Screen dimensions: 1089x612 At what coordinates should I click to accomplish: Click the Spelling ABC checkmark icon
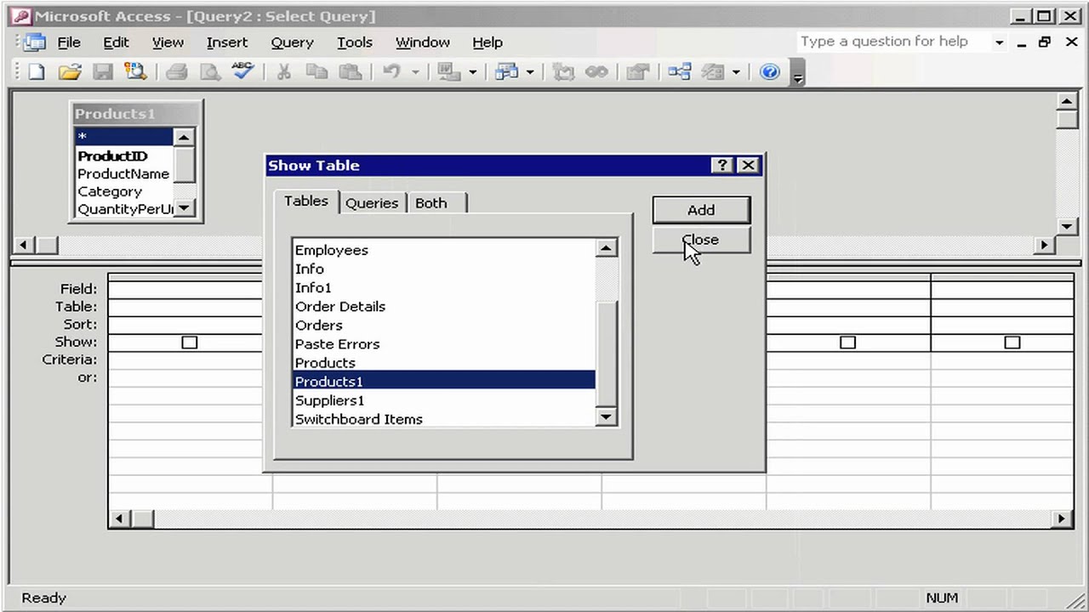pyautogui.click(x=242, y=72)
